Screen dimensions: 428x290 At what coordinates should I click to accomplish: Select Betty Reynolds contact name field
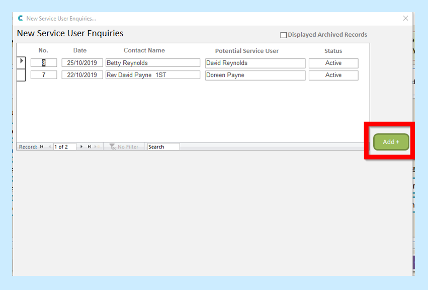coord(152,63)
